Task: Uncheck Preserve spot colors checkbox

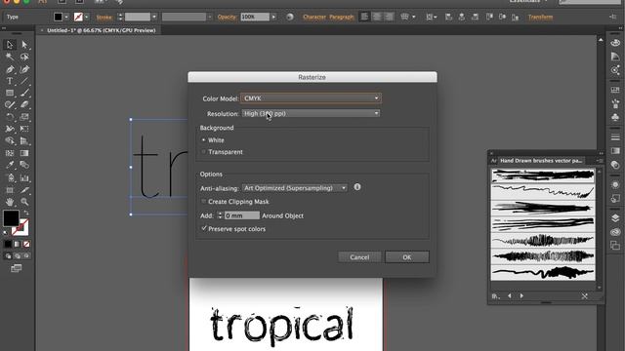Action: point(204,228)
